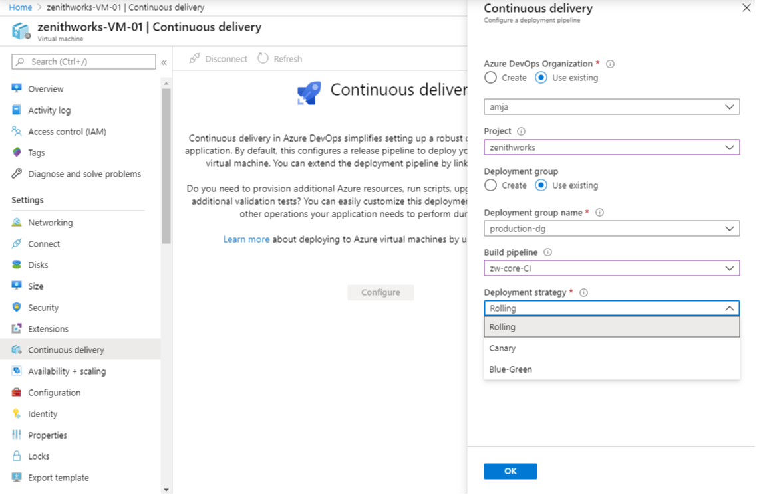Select the Extensions icon
Screen dimensions: 759x497
16,328
